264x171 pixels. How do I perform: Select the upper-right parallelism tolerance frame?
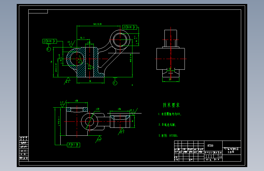[130, 27]
